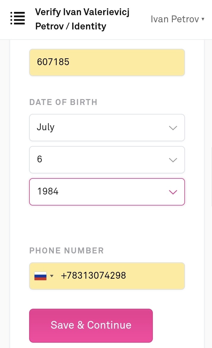This screenshot has height=348, width=212.
Task: Click the chevron in the July dropdown
Action: pos(173,128)
